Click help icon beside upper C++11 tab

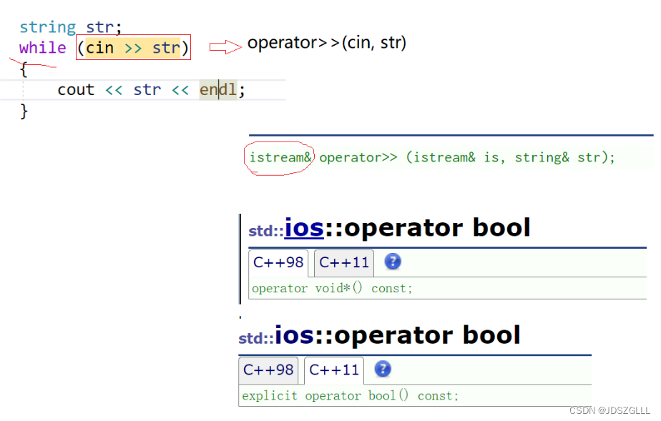pyautogui.click(x=393, y=262)
